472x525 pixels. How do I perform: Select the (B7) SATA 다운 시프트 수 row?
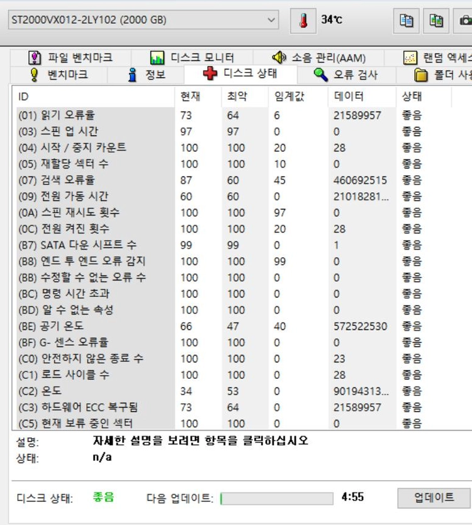click(234, 245)
